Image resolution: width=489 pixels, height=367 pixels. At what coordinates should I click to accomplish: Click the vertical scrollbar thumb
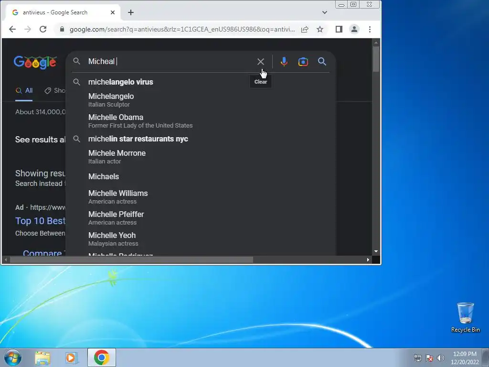376,59
